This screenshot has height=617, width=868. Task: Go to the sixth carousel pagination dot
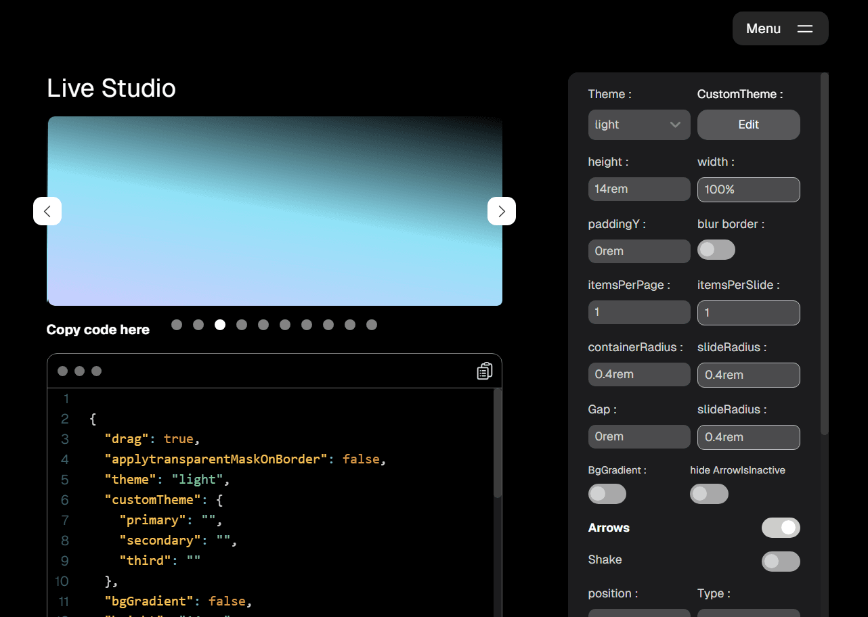285,325
